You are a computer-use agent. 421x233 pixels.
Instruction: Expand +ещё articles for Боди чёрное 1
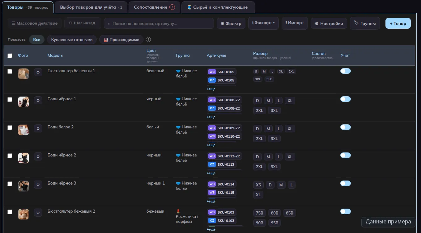point(211,117)
